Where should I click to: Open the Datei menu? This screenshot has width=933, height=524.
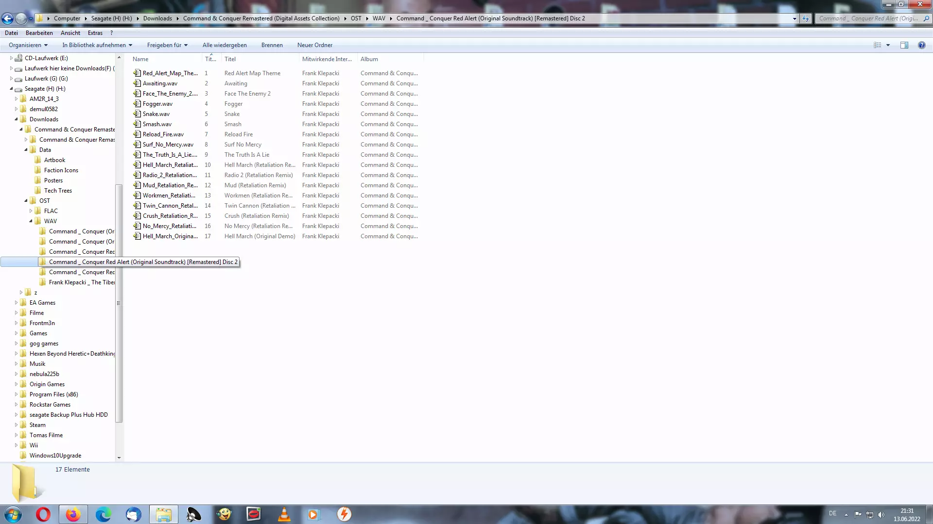[11, 33]
